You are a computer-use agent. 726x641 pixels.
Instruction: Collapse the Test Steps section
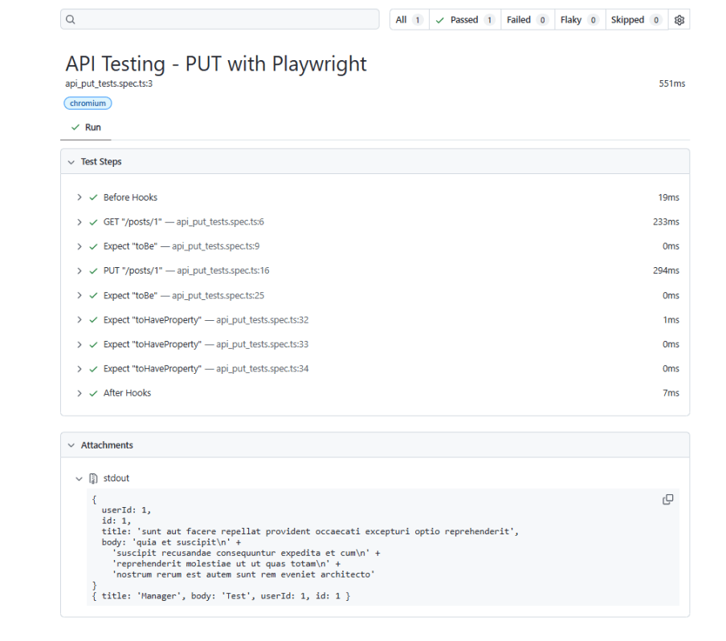pyautogui.click(x=71, y=162)
